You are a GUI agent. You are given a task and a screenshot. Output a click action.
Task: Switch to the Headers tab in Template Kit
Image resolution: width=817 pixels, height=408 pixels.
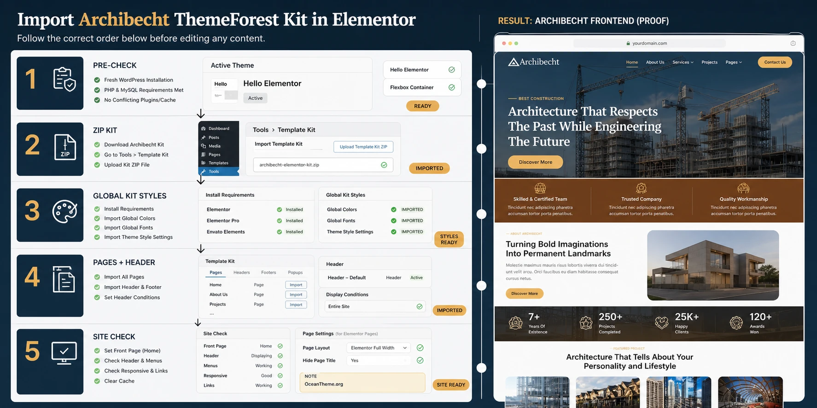tap(241, 272)
